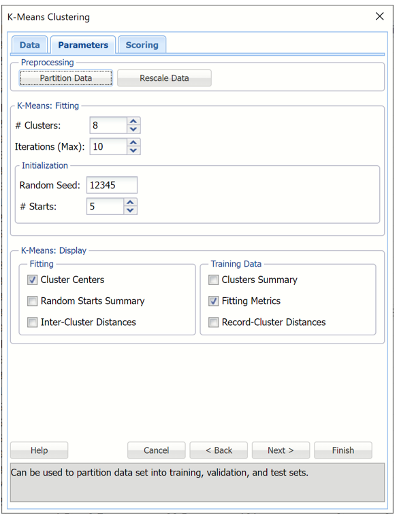Focus the # Starts input field
This screenshot has height=517, width=399.
pyautogui.click(x=105, y=206)
